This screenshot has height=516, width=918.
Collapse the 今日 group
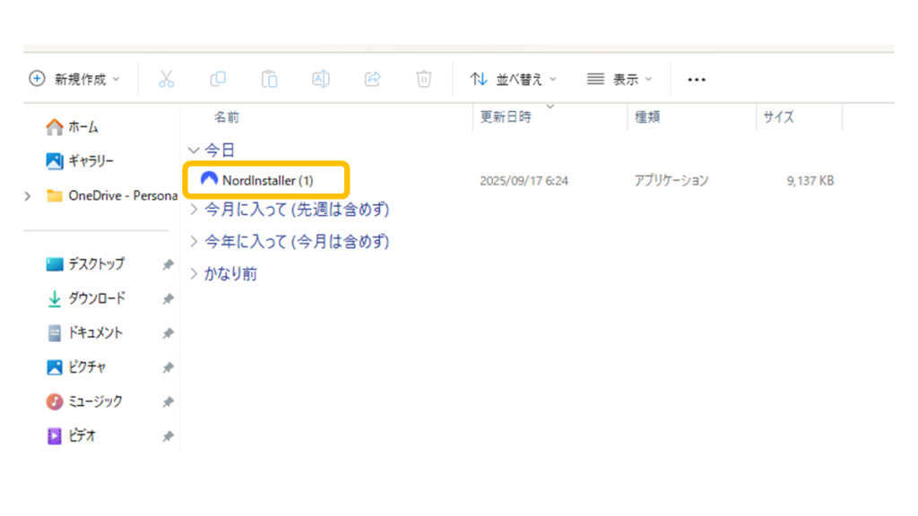[194, 150]
